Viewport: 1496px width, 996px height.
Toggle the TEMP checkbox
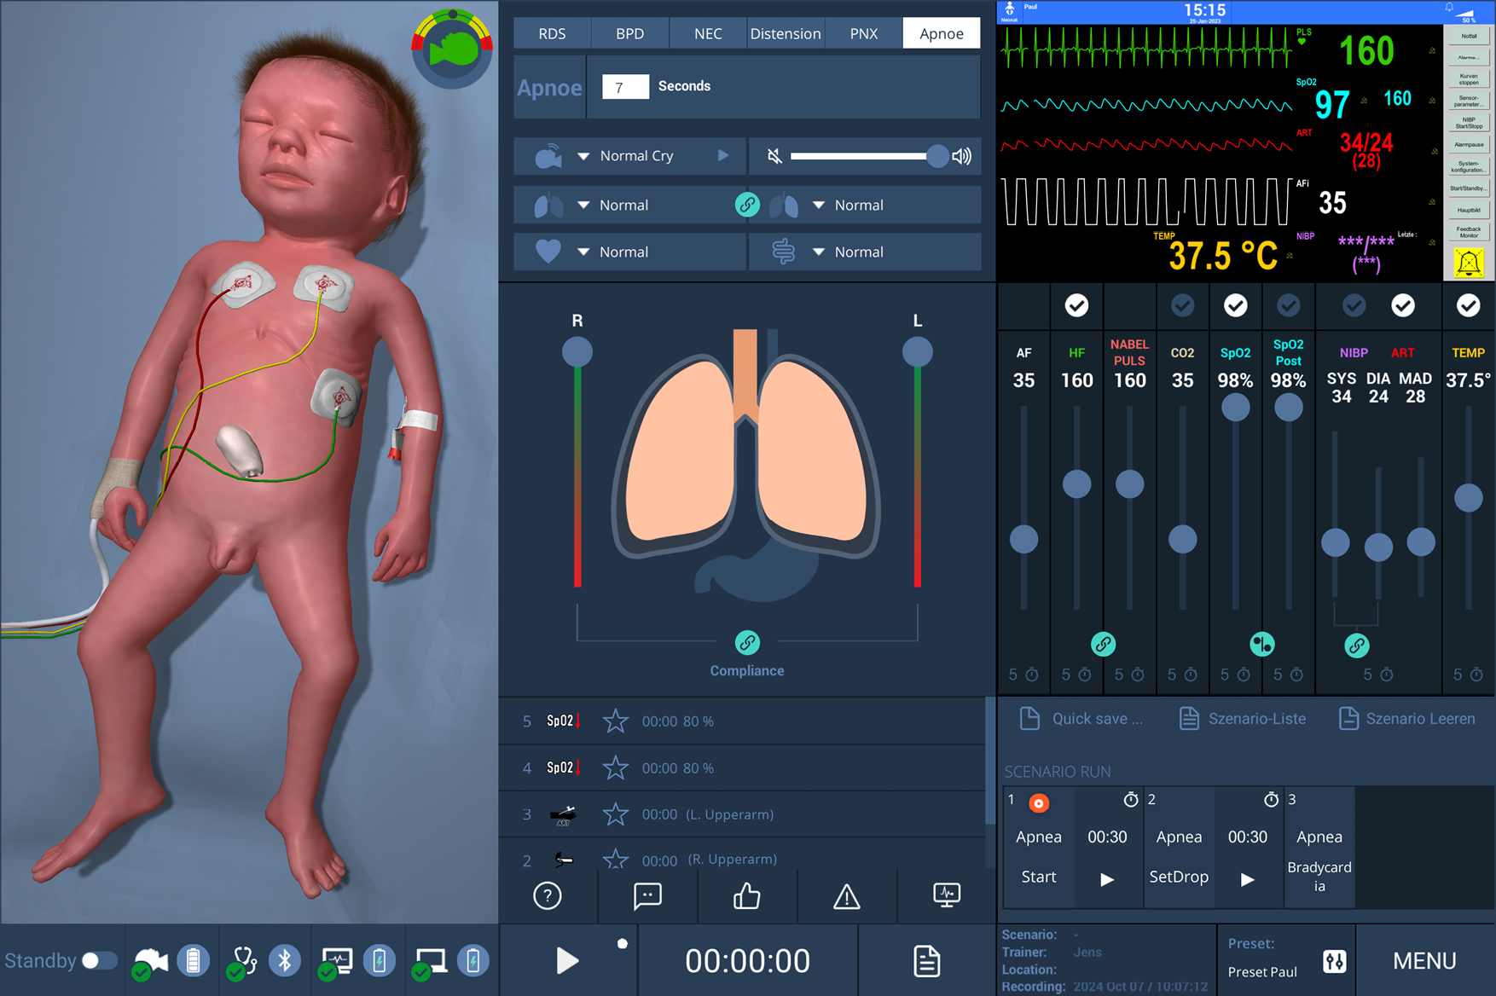click(1468, 305)
